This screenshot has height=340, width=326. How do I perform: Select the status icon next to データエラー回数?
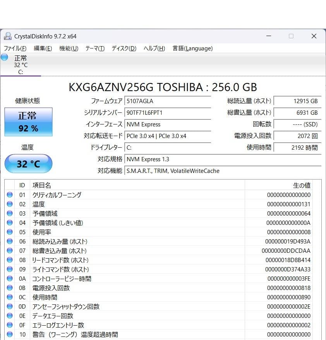9,316
